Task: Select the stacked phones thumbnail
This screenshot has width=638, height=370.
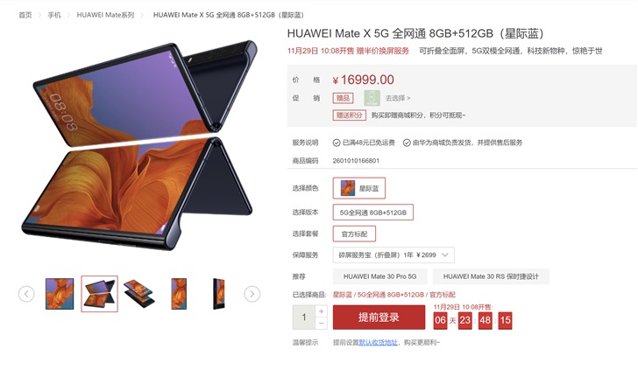Action: (x=139, y=294)
